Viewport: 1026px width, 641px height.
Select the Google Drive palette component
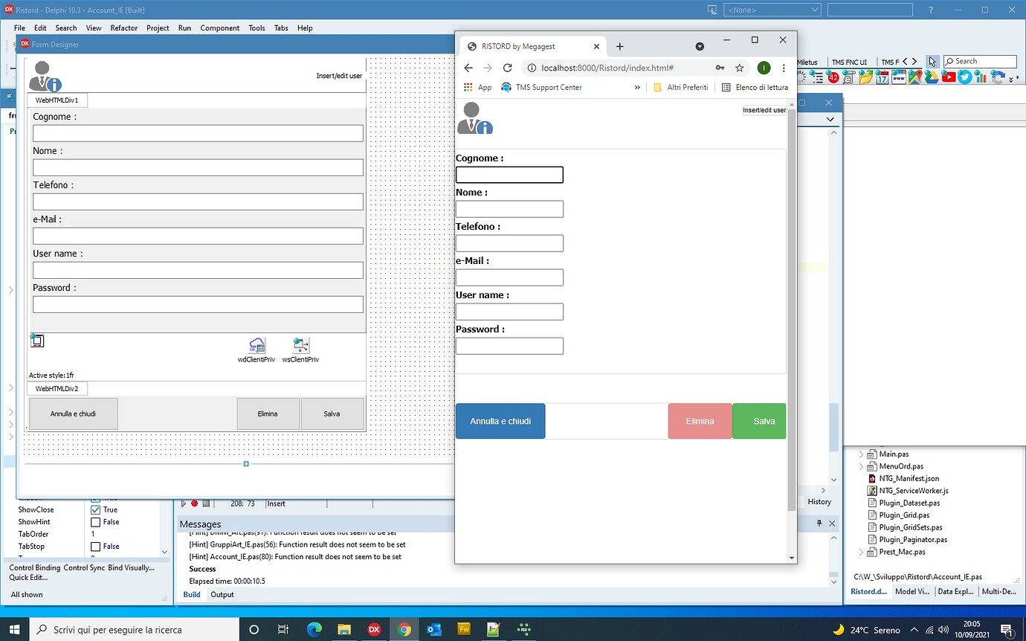(932, 77)
